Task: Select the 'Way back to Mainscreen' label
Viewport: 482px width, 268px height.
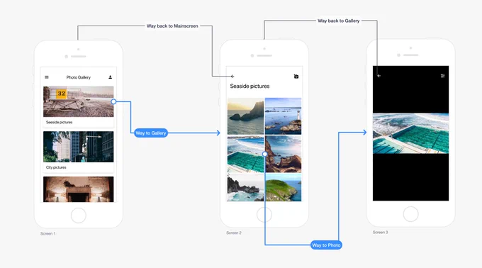Action: coord(172,26)
